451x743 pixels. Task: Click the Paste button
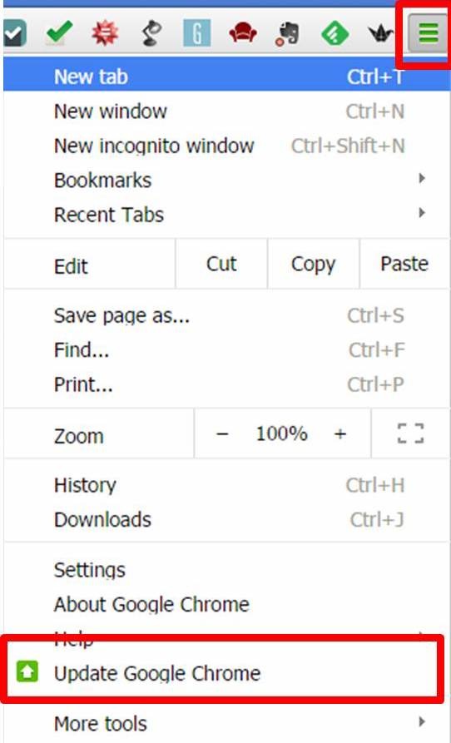[404, 264]
